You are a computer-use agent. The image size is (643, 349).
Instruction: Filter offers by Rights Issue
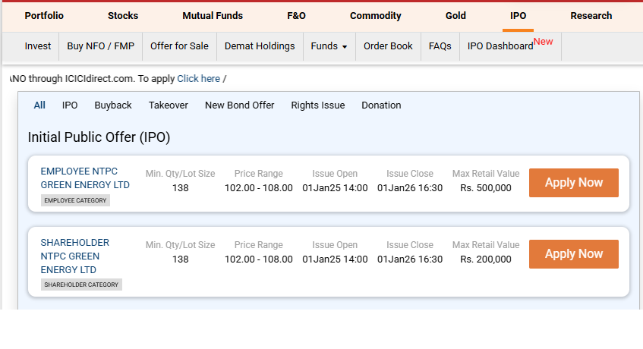tap(317, 105)
